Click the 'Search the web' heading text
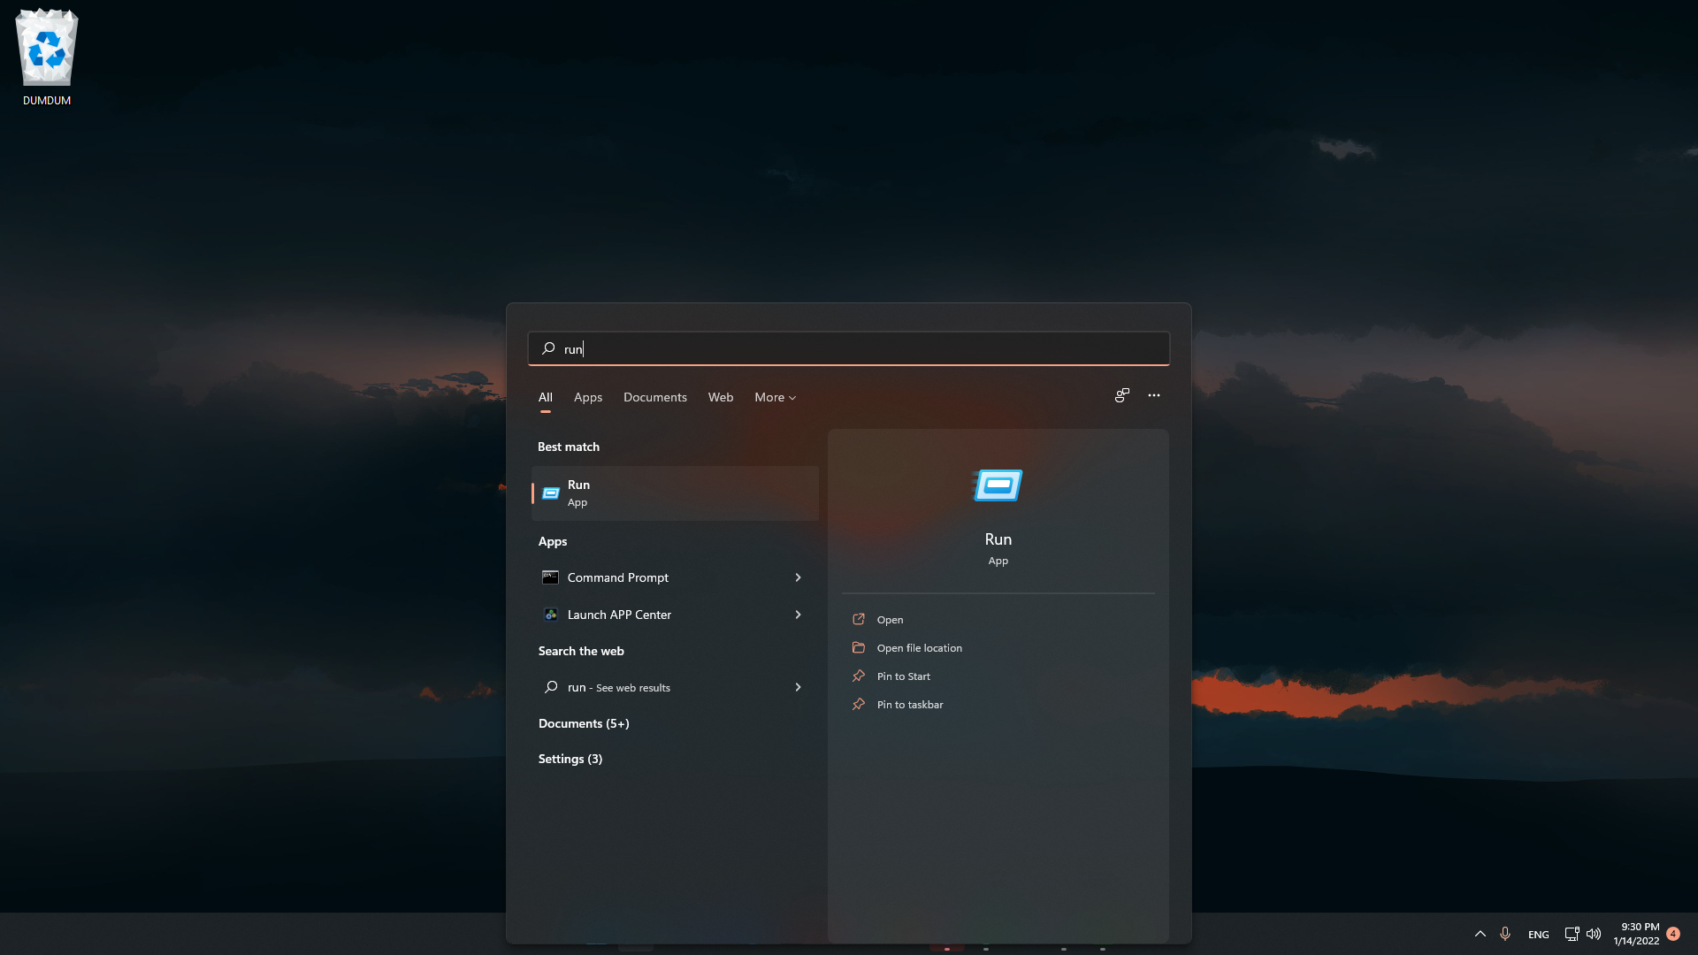This screenshot has width=1698, height=955. coord(581,651)
